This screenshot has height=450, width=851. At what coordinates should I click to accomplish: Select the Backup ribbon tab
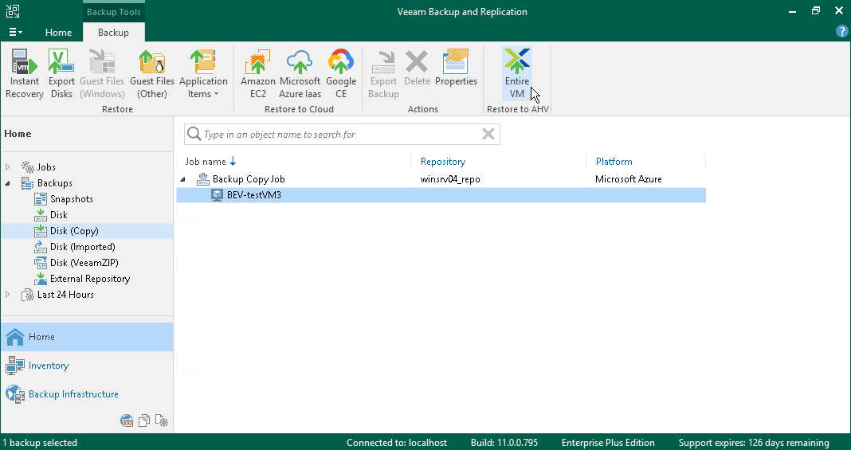(113, 33)
